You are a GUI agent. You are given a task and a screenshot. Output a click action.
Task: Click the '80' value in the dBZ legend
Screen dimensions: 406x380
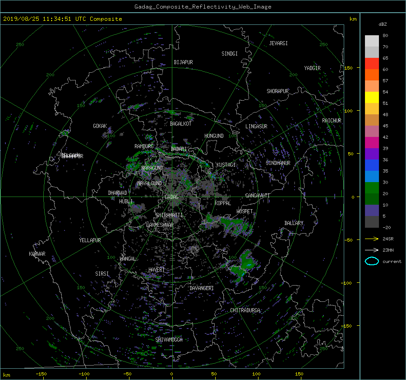click(x=385, y=36)
